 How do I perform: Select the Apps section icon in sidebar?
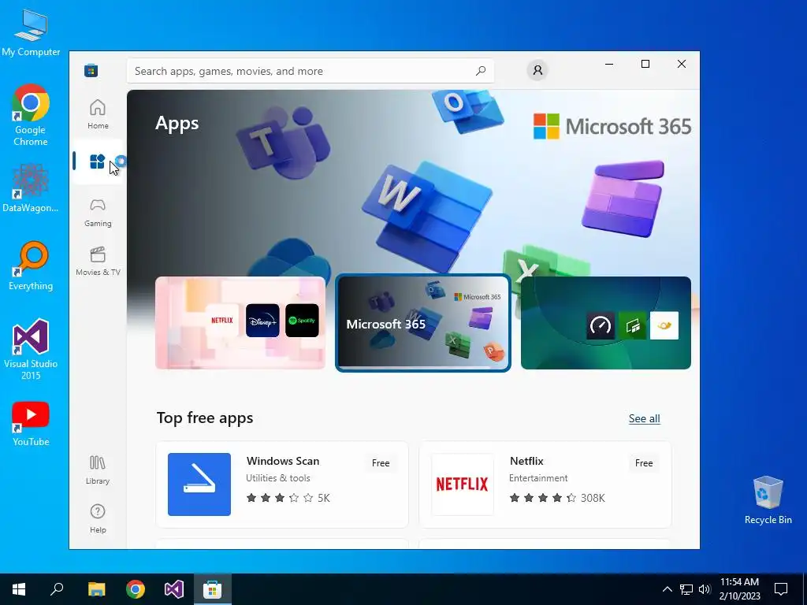(97, 161)
